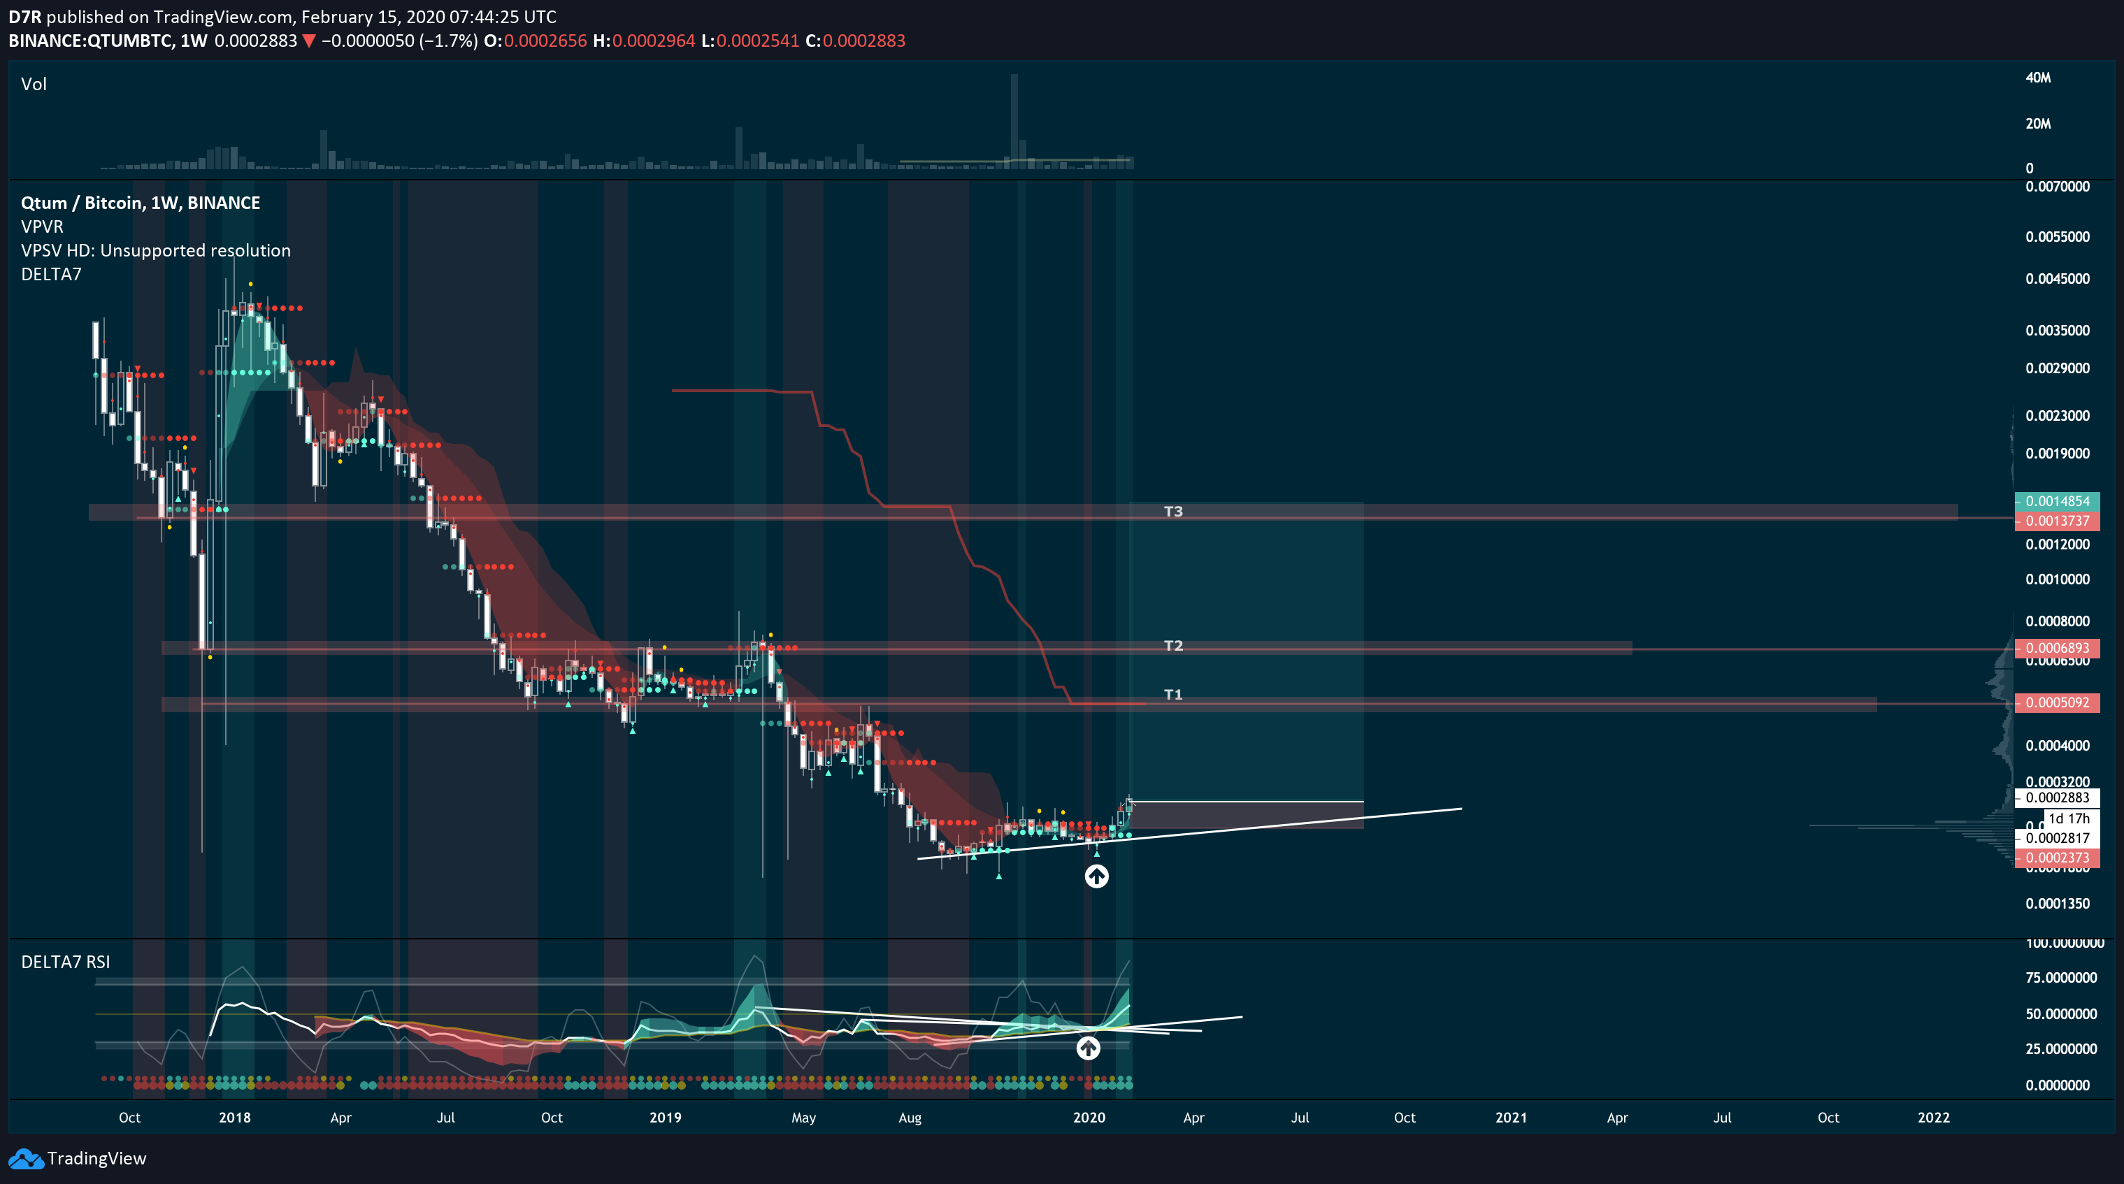Click the 75.0000000 RSI axis label
Viewport: 2124px width, 1184px height.
pos(2061,978)
